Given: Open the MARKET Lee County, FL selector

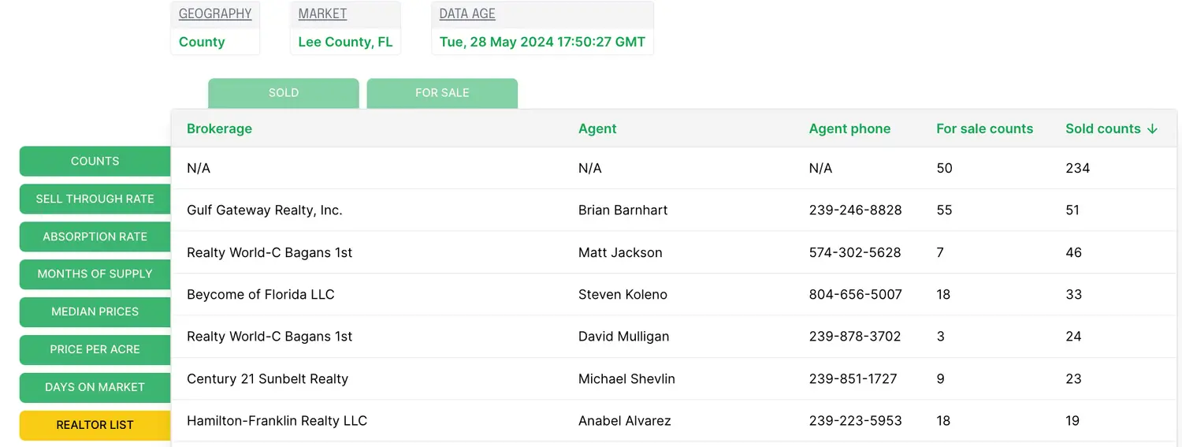Looking at the screenshot, I should pyautogui.click(x=345, y=42).
